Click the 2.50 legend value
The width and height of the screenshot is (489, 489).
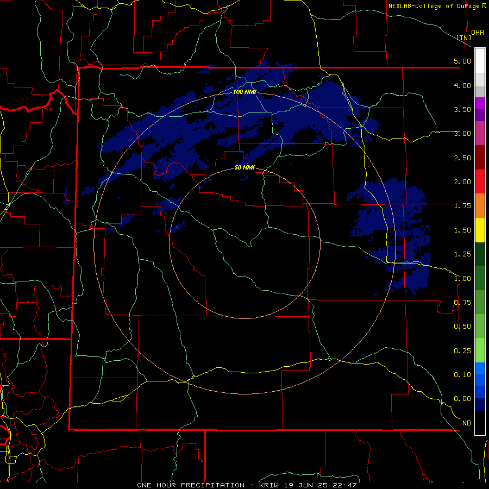462,158
